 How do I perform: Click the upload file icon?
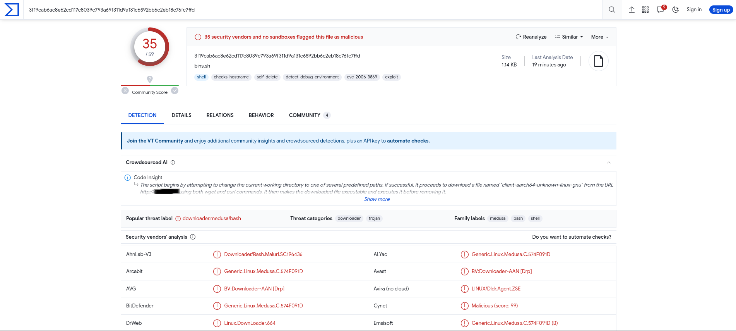click(x=632, y=10)
